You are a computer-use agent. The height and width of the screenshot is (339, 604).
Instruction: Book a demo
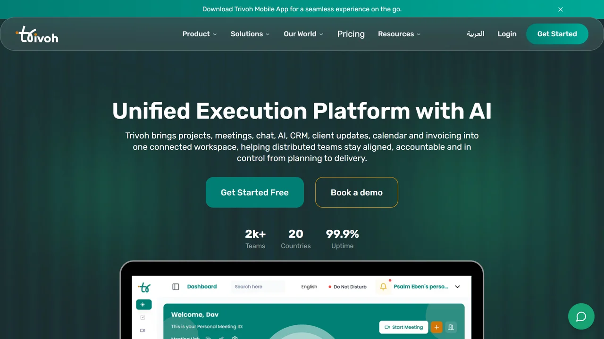point(357,192)
